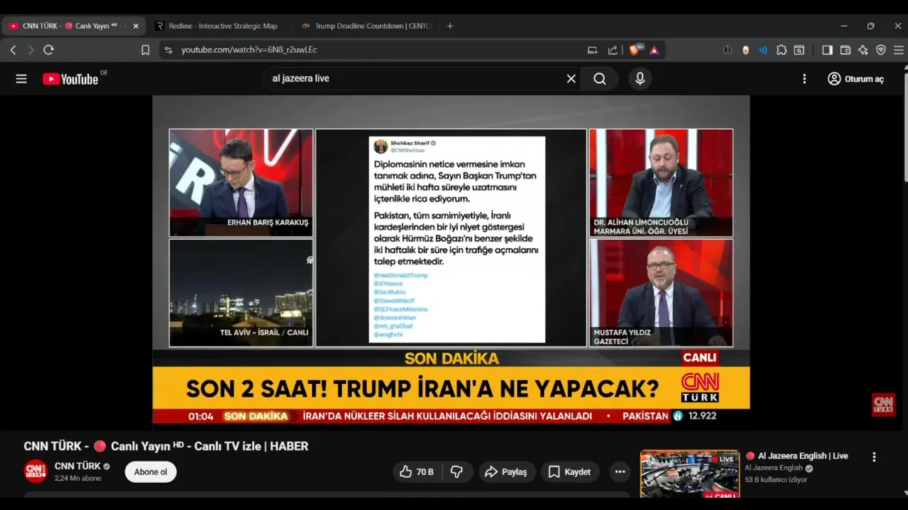Image resolution: width=908 pixels, height=510 pixels.
Task: Dislike the video with thumbs-down
Action: (457, 472)
